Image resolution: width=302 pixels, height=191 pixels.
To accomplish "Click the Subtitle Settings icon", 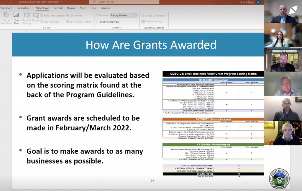I will pos(143,21).
